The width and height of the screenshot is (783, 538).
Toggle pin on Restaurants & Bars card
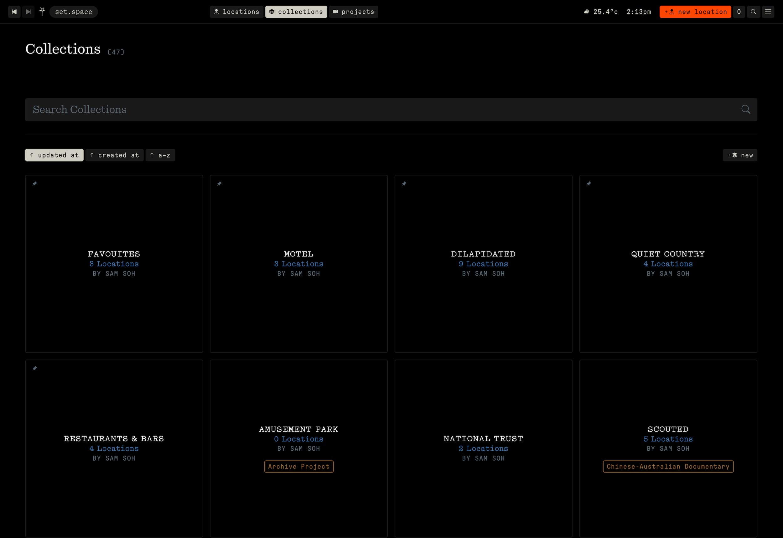(x=34, y=369)
